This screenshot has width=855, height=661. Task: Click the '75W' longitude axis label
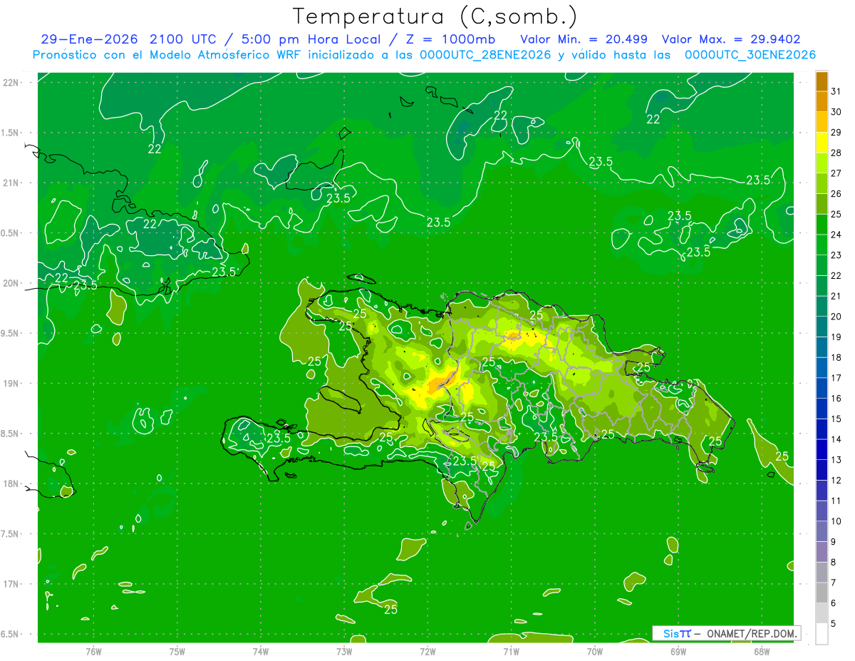177,651
